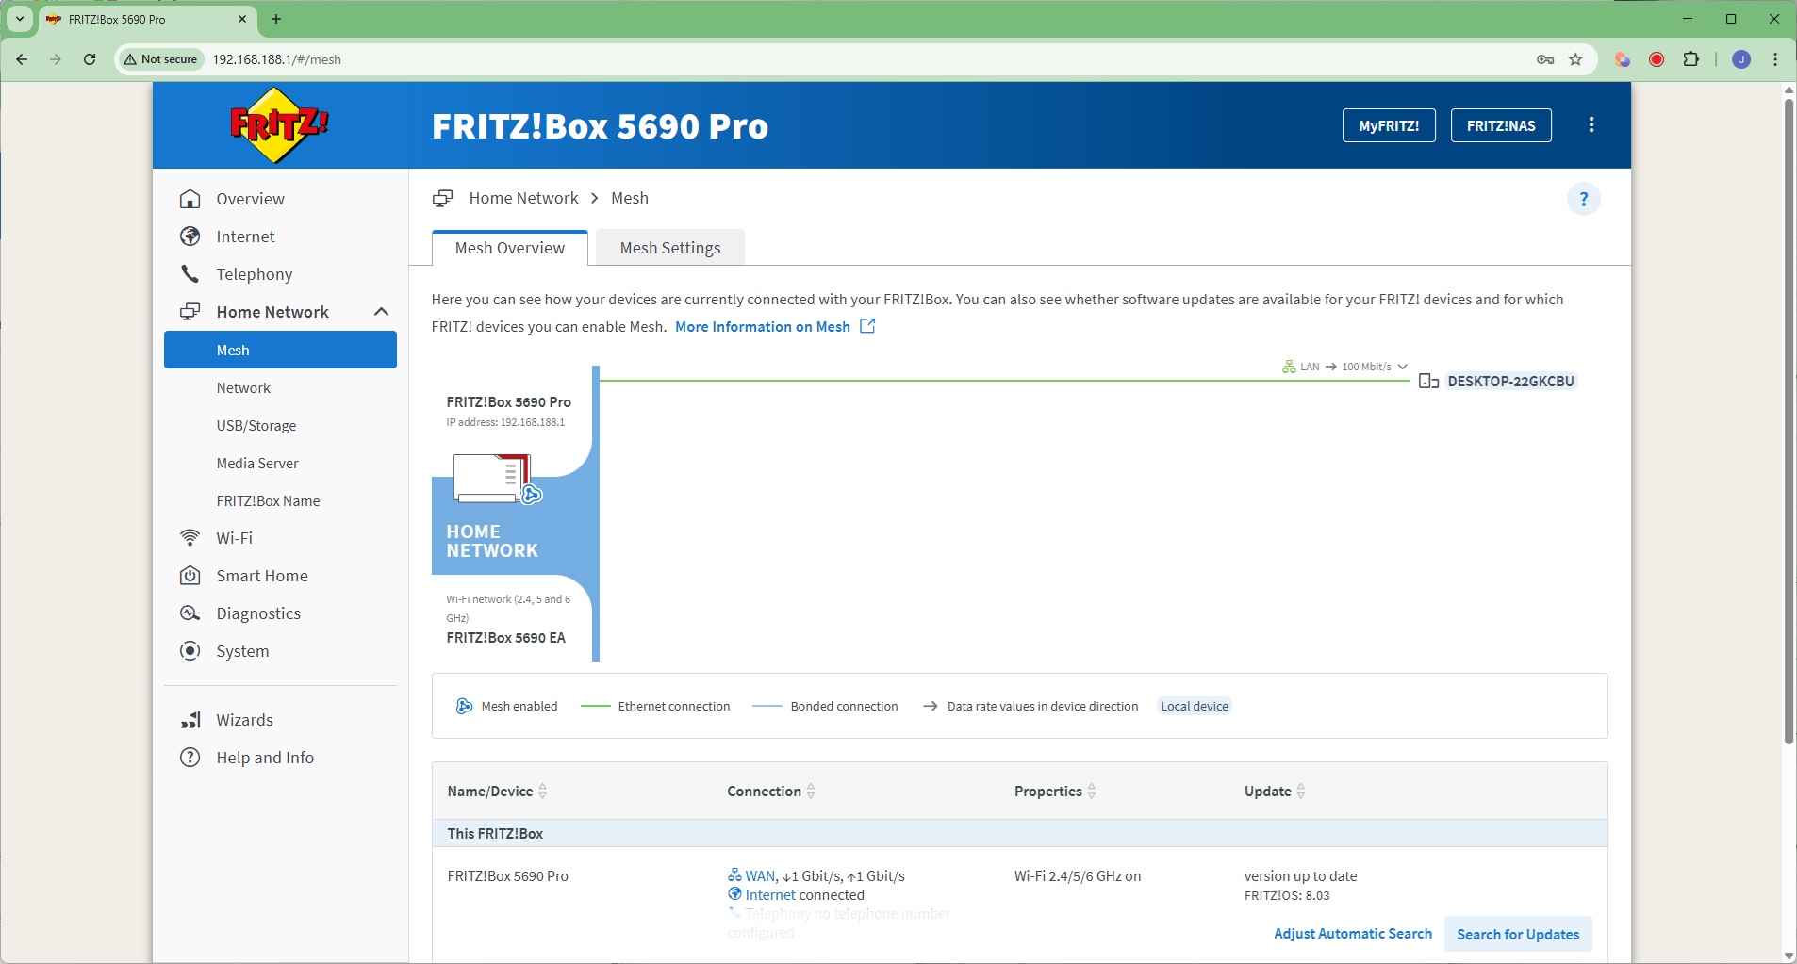This screenshot has width=1797, height=964.
Task: Open the password key icon in address bar
Action: [x=1545, y=59]
